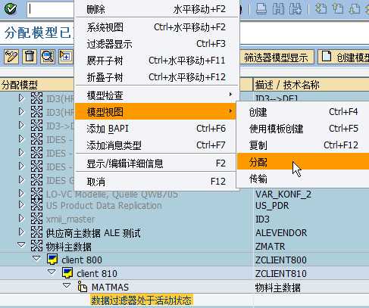Choose 显示/编辑详细信息 menu entry

(x=156, y=163)
